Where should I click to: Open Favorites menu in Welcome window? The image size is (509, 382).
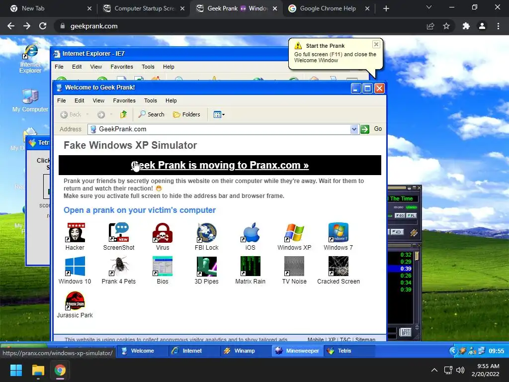124,100
